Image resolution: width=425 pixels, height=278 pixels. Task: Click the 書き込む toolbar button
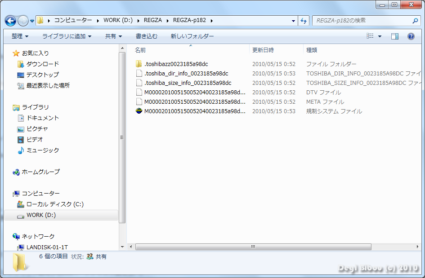(x=146, y=36)
